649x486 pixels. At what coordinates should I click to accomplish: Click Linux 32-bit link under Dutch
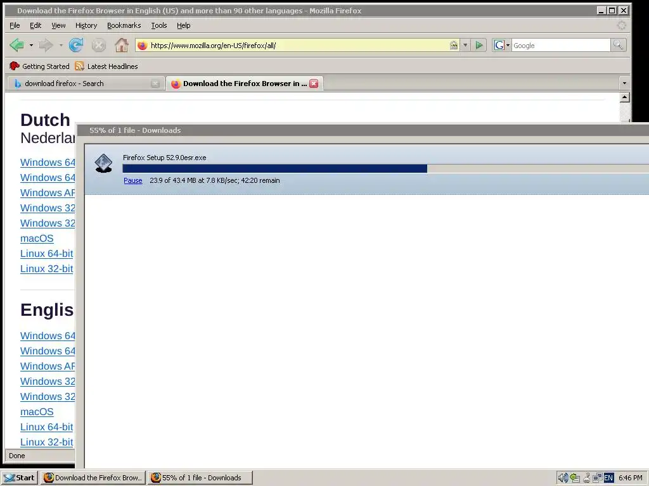pos(47,269)
